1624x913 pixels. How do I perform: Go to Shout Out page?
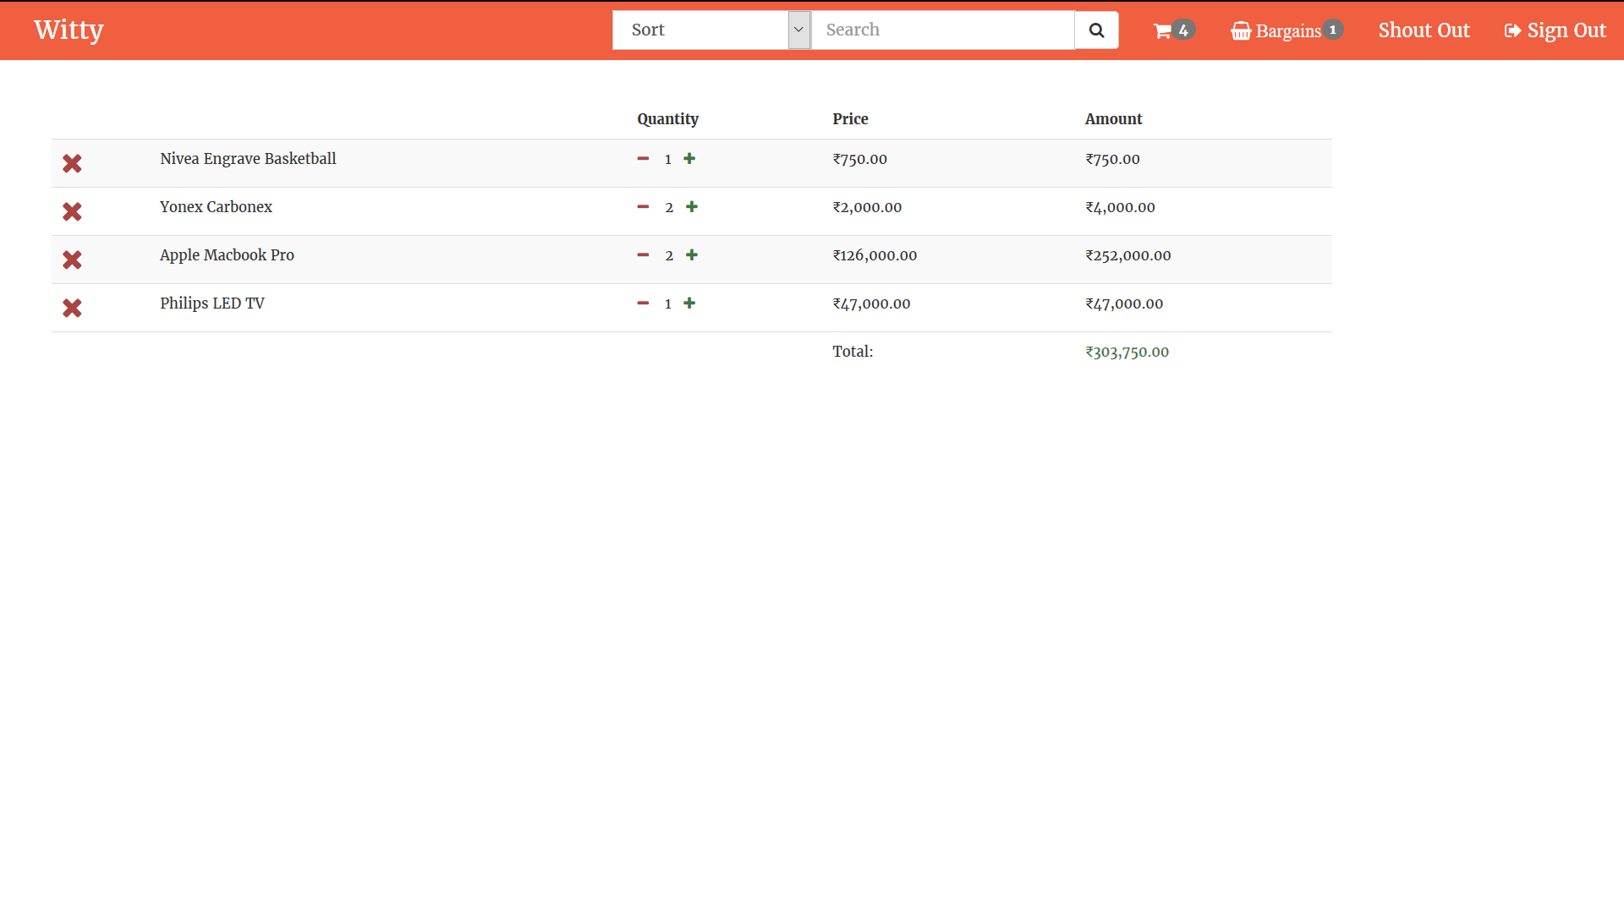[1424, 30]
